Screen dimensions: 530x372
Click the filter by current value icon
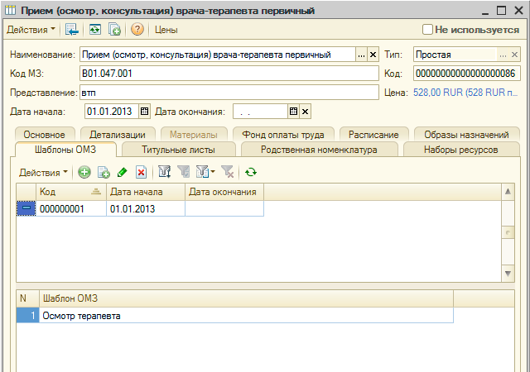[x=163, y=172]
